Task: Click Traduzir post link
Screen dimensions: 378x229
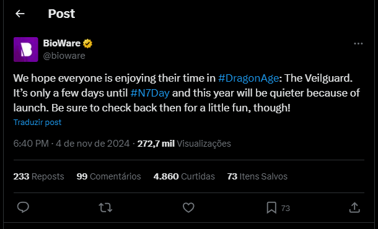Action: click(x=37, y=123)
